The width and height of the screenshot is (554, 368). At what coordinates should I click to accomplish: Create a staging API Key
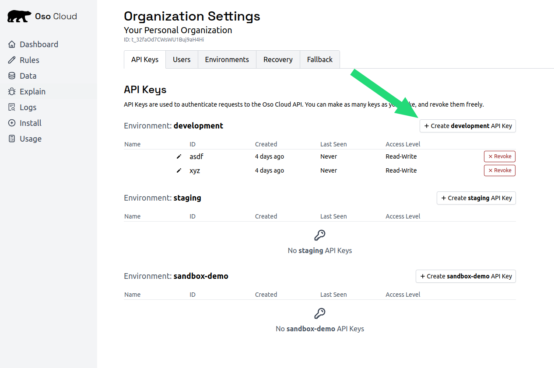click(476, 198)
